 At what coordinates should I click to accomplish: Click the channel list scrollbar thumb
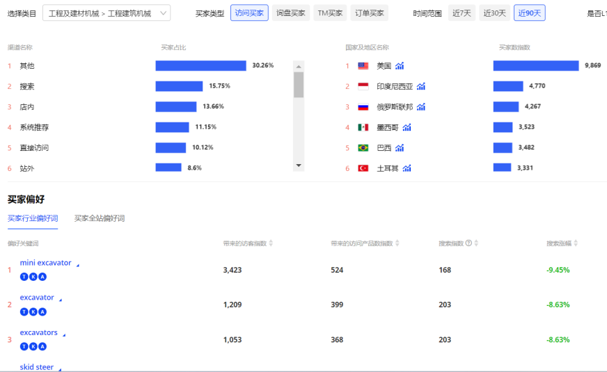pos(299,85)
